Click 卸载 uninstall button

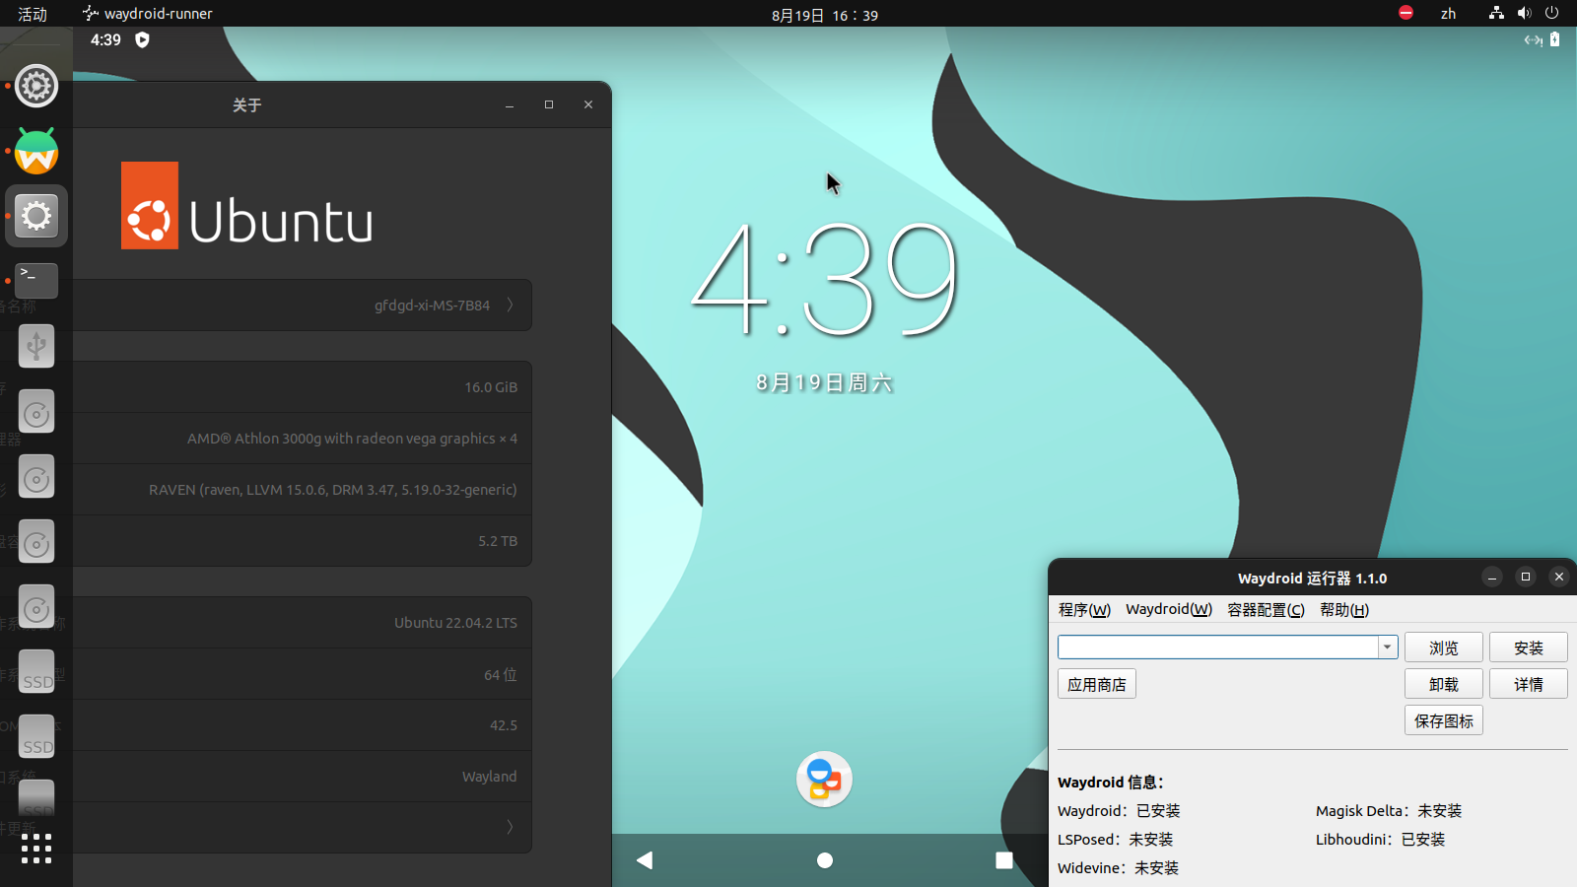pos(1444,684)
